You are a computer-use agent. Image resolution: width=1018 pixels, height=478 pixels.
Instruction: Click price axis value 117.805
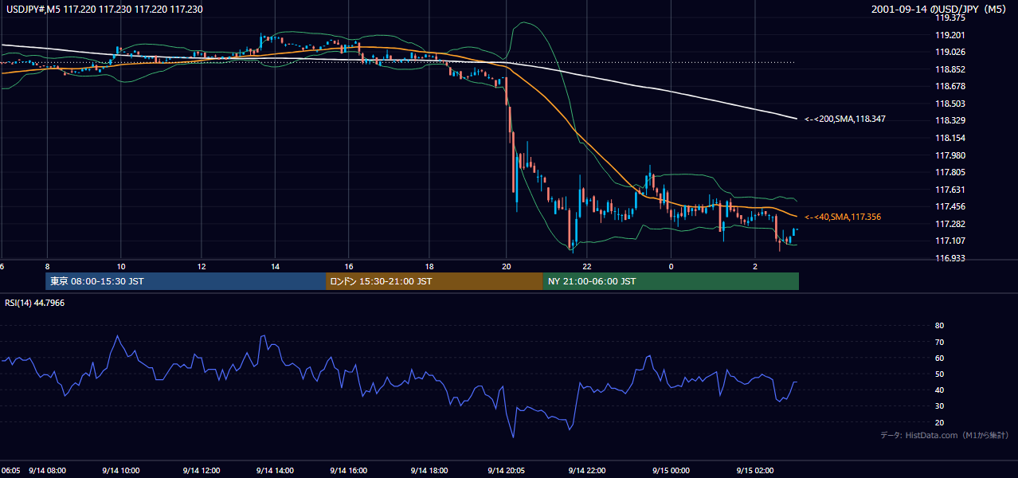951,172
